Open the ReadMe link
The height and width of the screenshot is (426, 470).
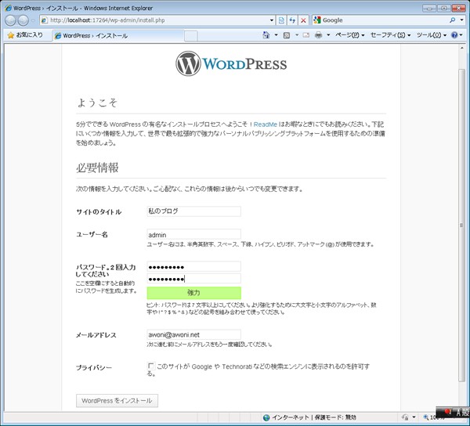point(266,125)
